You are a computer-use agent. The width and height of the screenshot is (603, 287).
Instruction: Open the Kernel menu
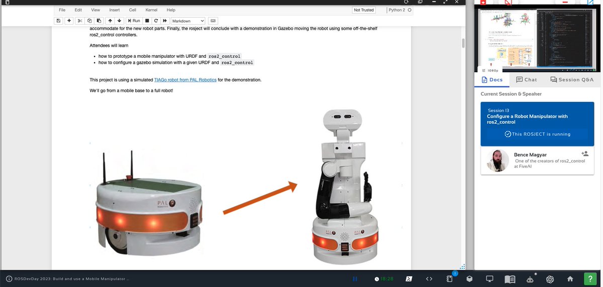click(x=151, y=10)
